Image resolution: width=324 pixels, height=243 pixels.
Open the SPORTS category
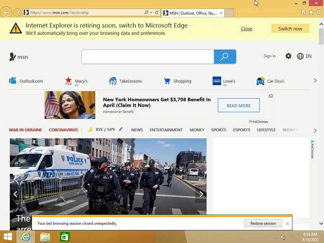[x=219, y=130]
